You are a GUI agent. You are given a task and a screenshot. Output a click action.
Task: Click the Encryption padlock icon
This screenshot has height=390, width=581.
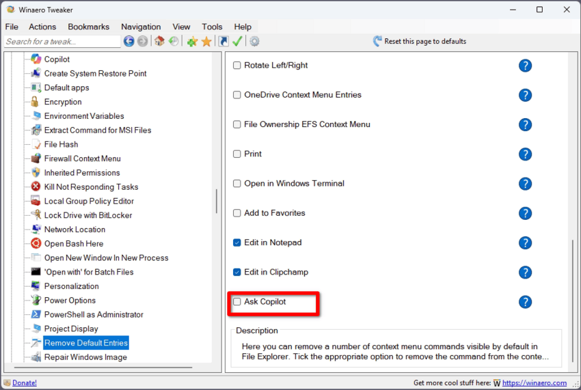[x=35, y=102]
